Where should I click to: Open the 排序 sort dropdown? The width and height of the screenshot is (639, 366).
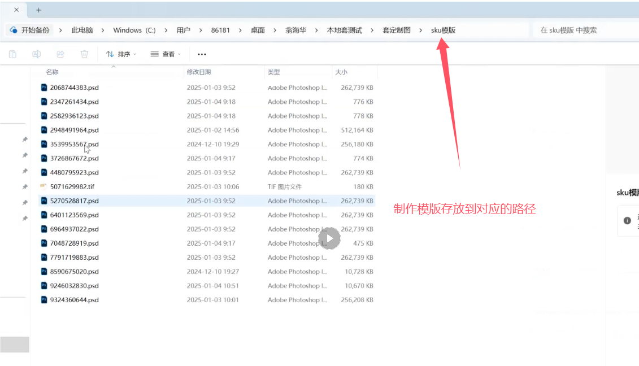coord(121,54)
